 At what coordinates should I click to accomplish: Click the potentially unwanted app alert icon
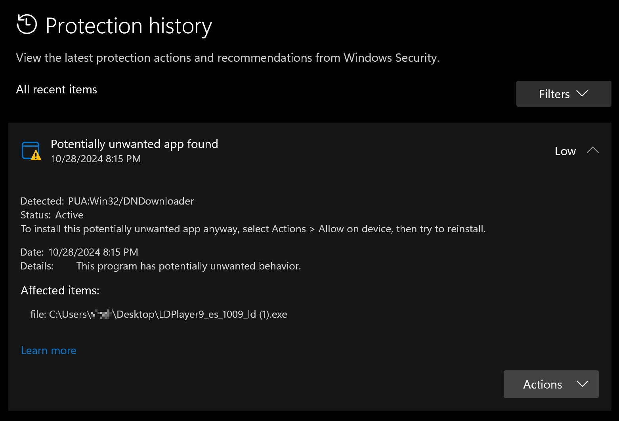[x=31, y=151]
